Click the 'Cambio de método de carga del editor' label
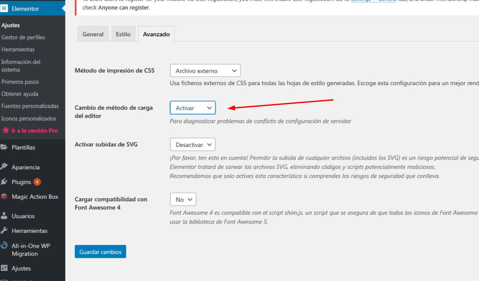This screenshot has height=281, width=479. (x=114, y=112)
